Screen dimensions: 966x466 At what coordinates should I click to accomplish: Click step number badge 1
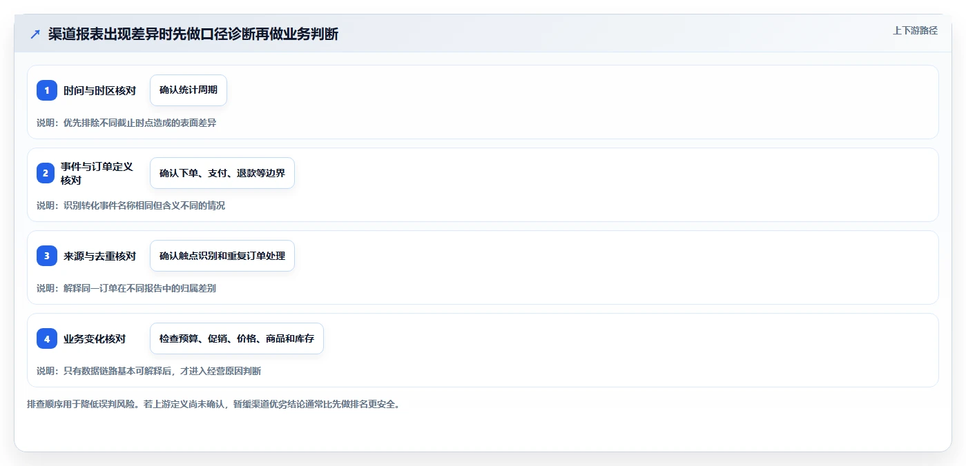[x=47, y=90]
